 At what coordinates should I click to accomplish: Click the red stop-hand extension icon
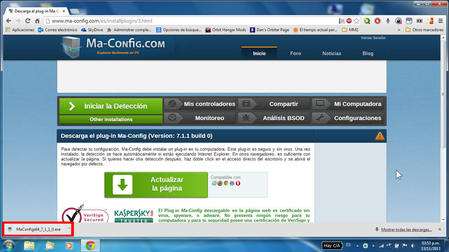(378, 21)
